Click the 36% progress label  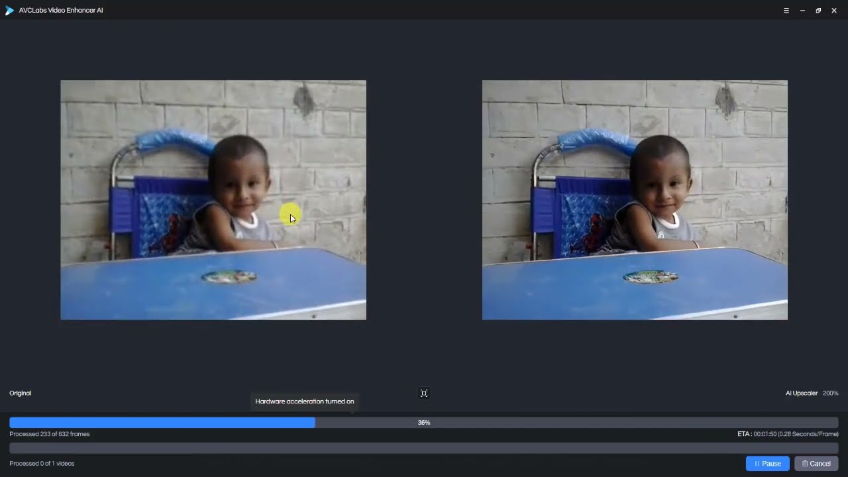pos(424,422)
